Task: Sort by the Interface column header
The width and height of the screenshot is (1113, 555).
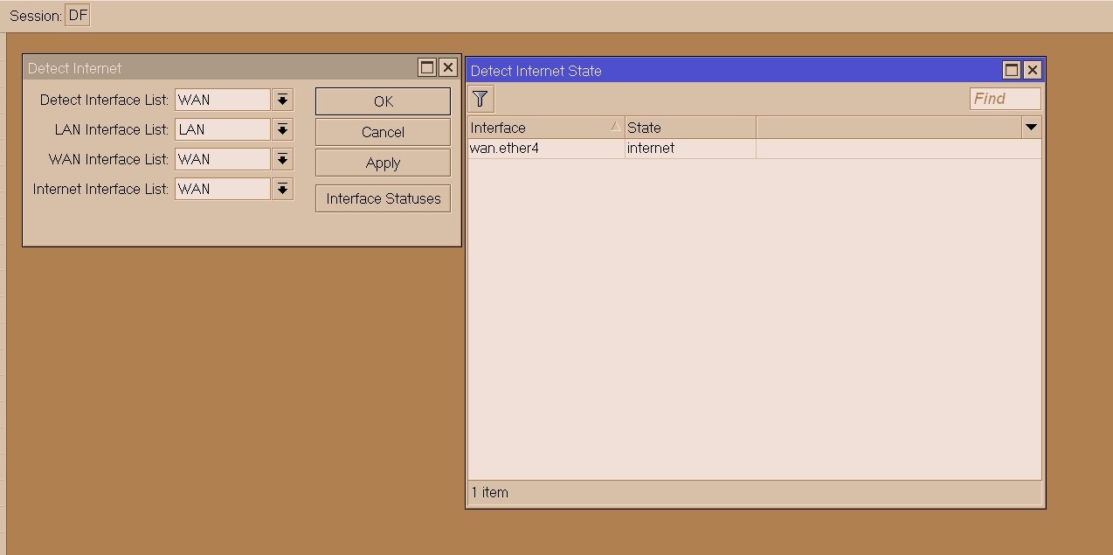Action: coord(546,128)
